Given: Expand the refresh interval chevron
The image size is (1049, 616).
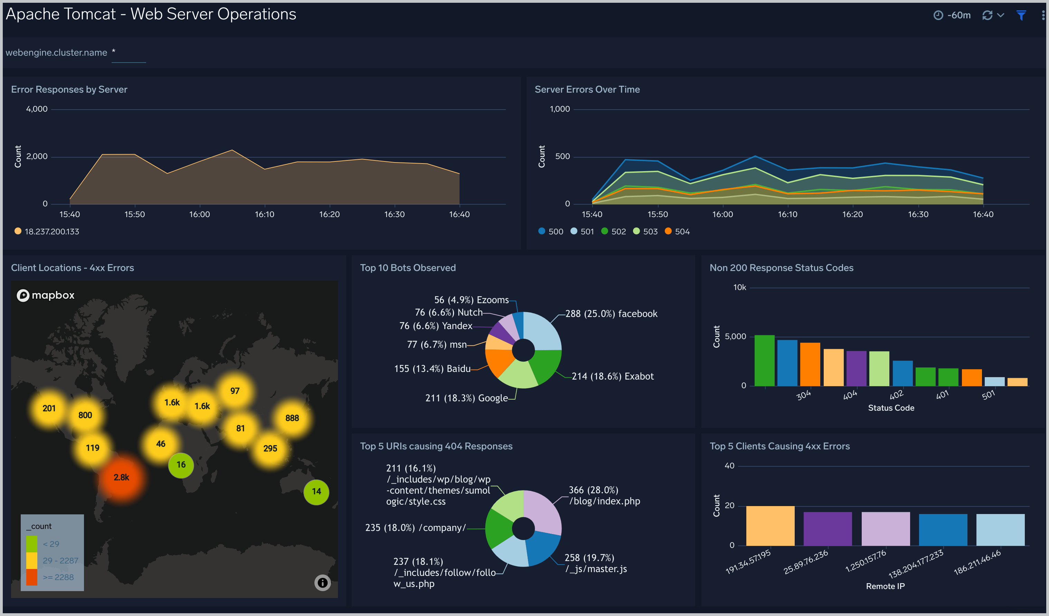Looking at the screenshot, I should pos(1001,16).
